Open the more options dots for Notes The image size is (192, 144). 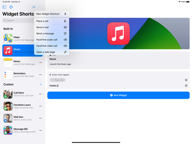[41, 63]
